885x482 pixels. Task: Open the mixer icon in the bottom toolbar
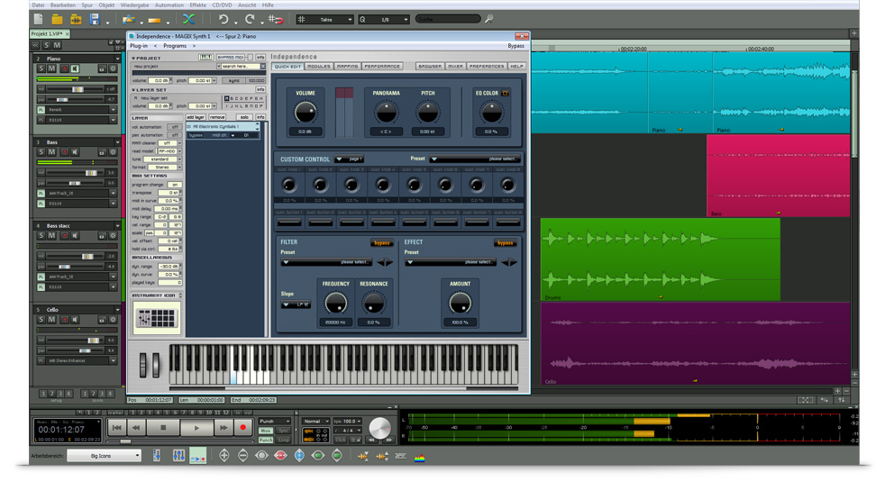pyautogui.click(x=178, y=456)
